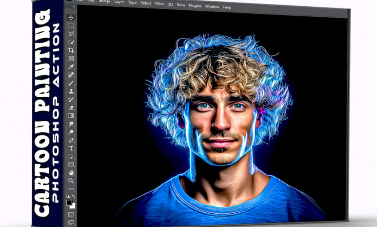Open the Filter menu
377x227 pixels.
(x=160, y=4)
